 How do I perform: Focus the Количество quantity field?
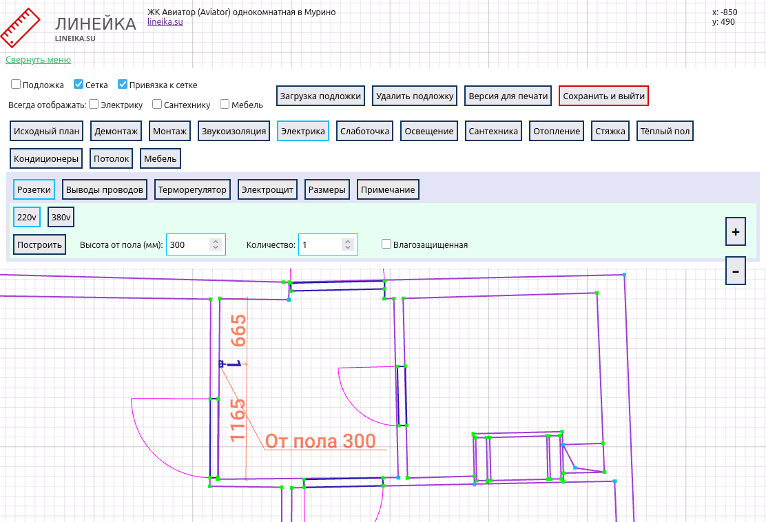point(329,244)
